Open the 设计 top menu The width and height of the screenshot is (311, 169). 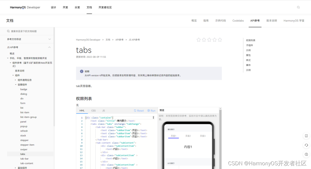53,7
